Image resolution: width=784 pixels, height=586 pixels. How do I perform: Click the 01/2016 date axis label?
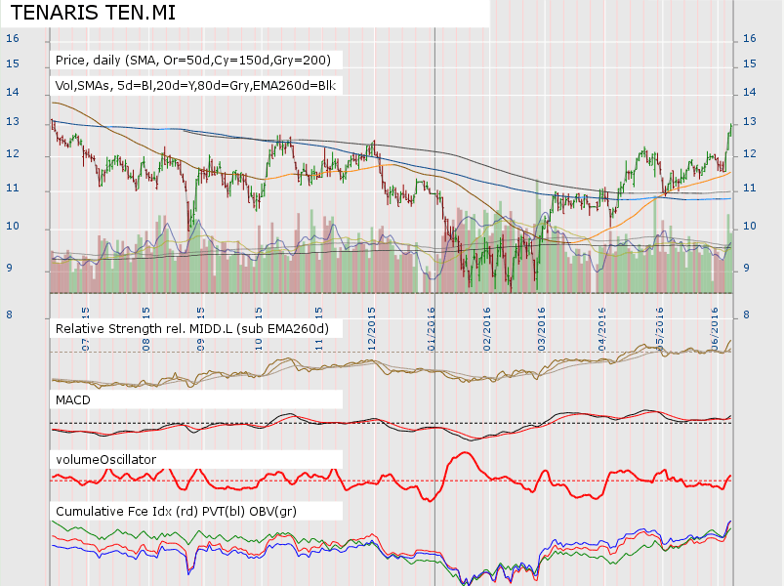click(432, 329)
